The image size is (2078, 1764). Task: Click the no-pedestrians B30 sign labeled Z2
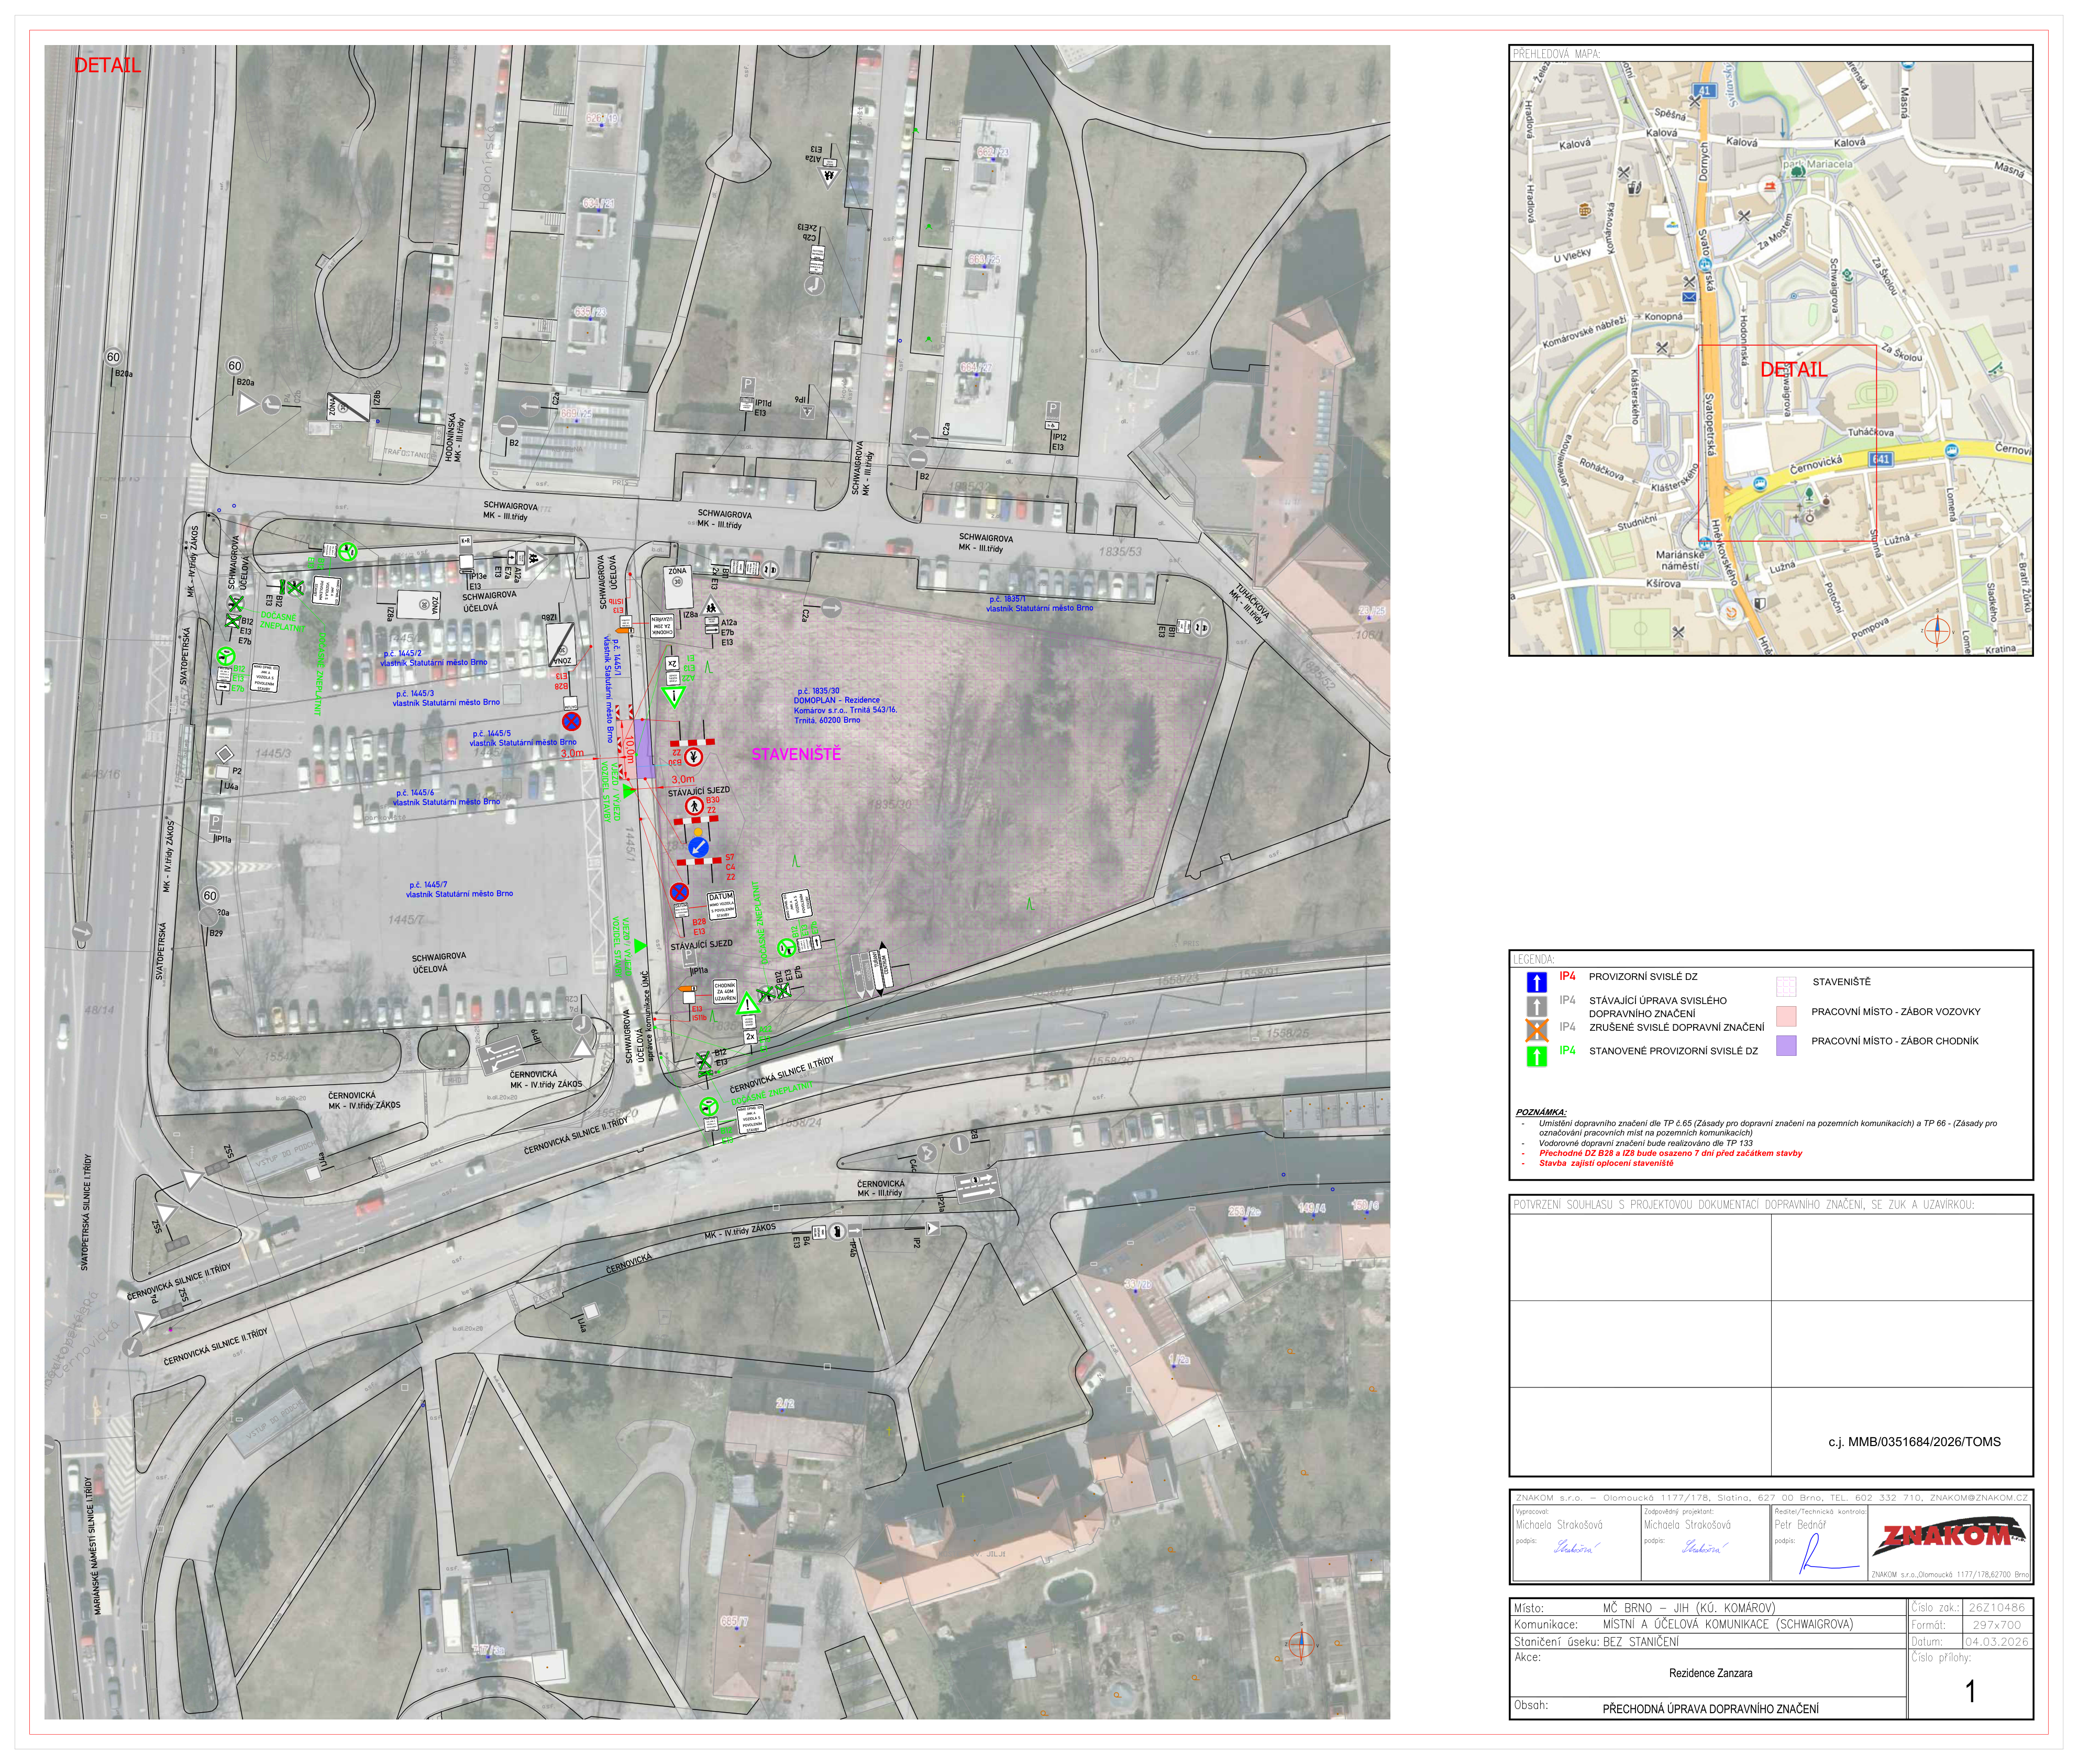click(693, 805)
